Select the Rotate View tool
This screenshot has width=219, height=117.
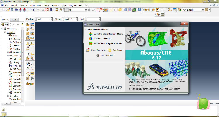pyautogui.click(x=34, y=10)
